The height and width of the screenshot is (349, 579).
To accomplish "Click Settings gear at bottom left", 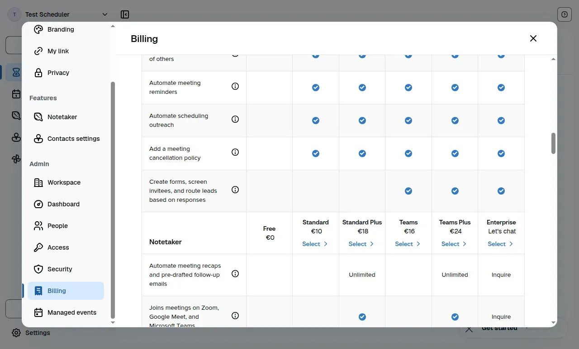I will [x=31, y=333].
